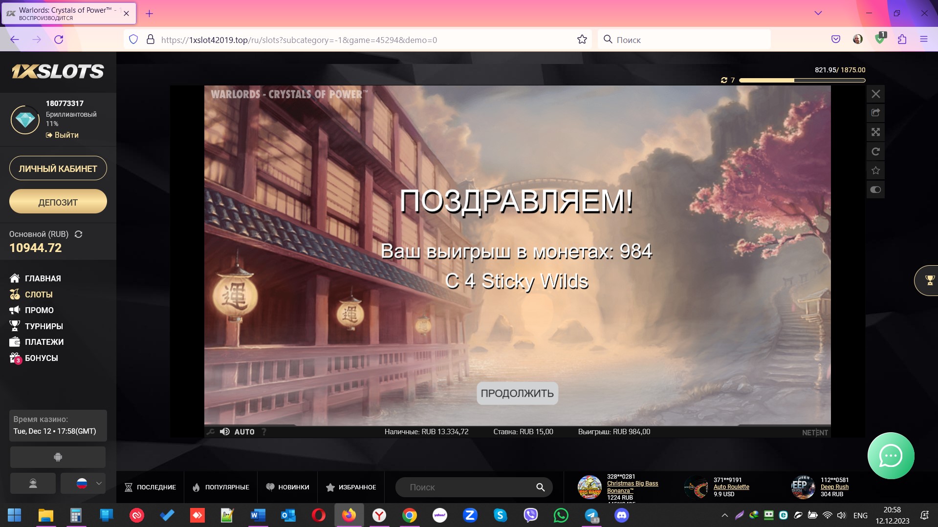This screenshot has width=938, height=527.
Task: Open ПЛАТЕЖИ section
Action: [x=37, y=342]
